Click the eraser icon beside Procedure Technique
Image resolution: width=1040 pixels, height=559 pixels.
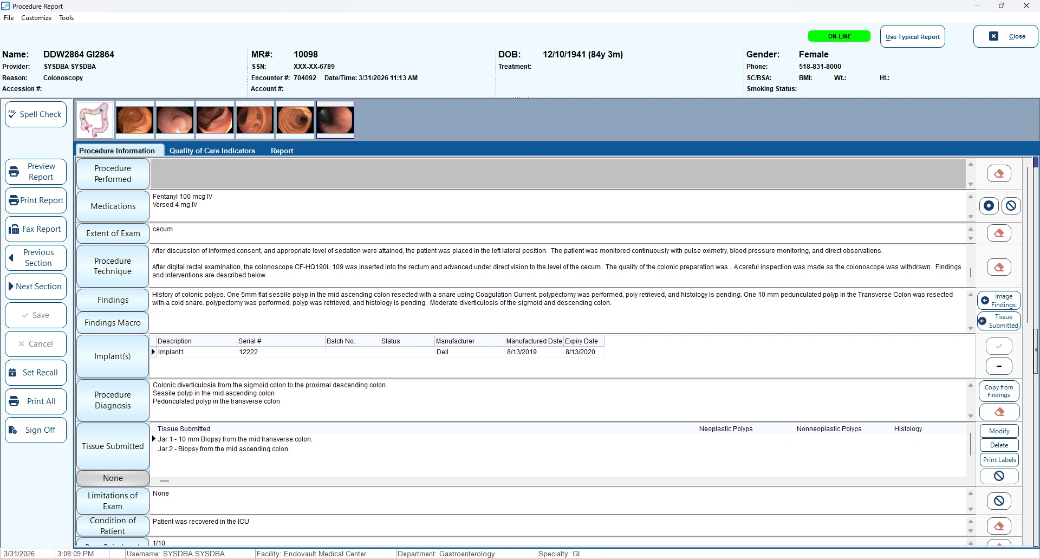point(999,267)
